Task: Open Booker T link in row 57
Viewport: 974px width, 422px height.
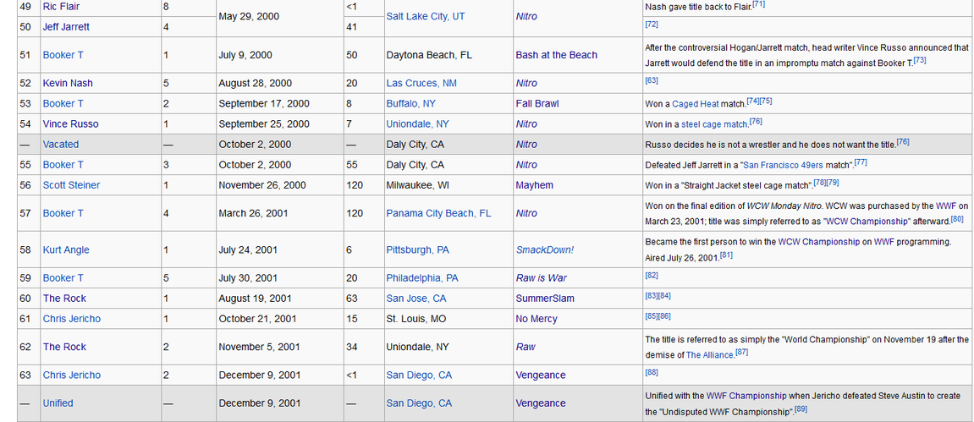Action: pos(63,213)
